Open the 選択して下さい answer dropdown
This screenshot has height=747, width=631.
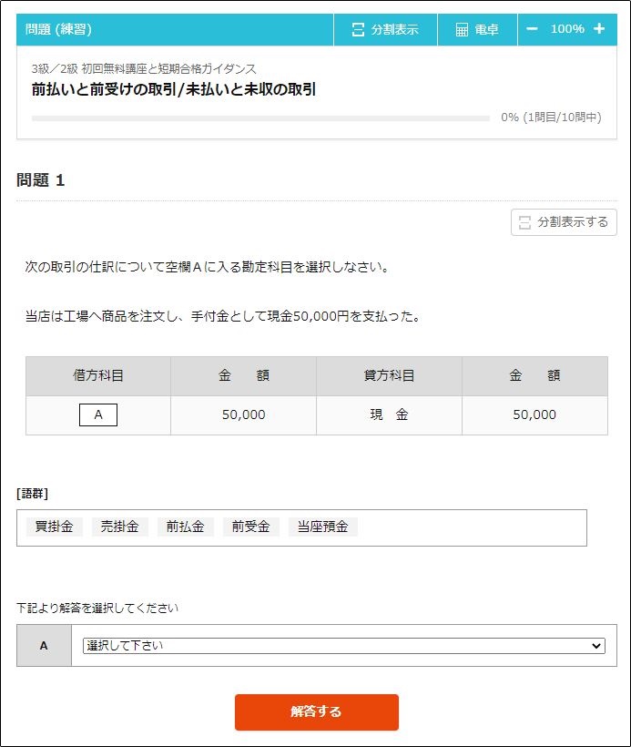coord(344,646)
